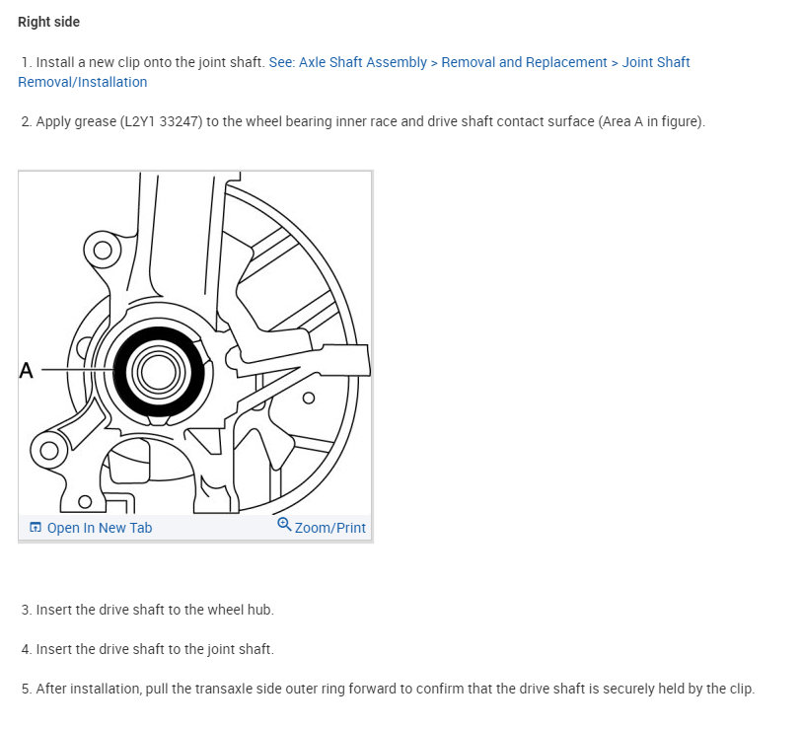Image resolution: width=801 pixels, height=729 pixels.
Task: Click the small circle right of the hub
Action: coord(309,399)
